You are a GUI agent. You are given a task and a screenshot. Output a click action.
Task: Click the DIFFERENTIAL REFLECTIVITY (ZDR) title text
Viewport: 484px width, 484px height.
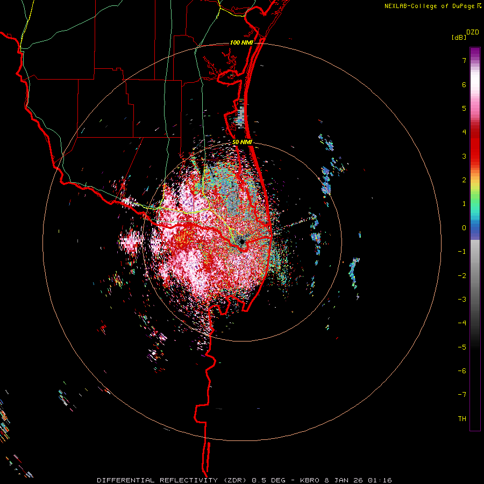coord(172,480)
